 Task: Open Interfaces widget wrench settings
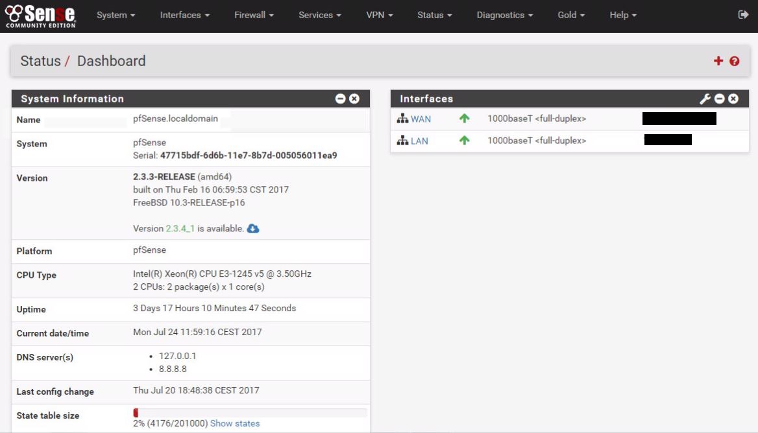(x=705, y=99)
